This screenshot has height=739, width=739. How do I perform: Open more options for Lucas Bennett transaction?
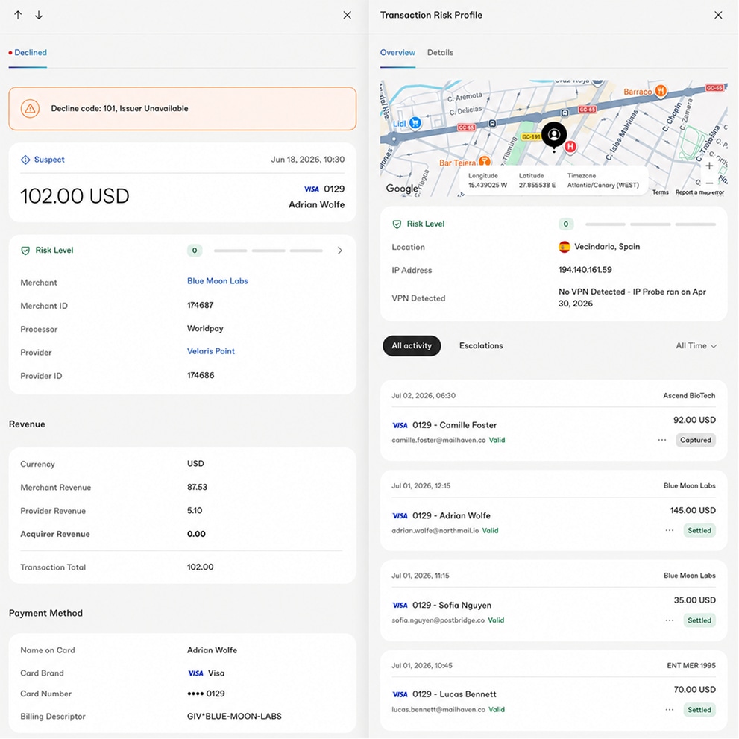click(670, 709)
